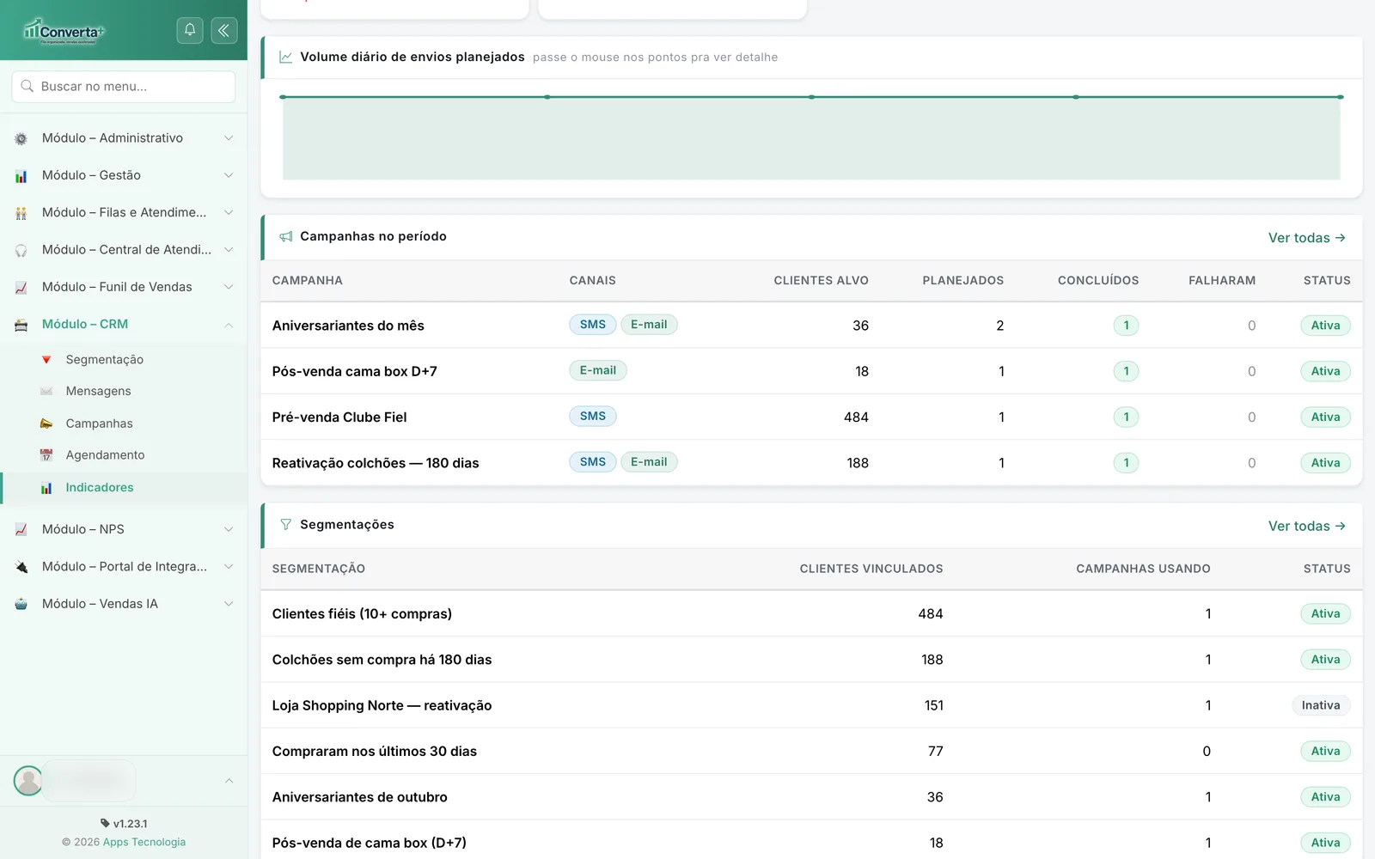This screenshot has height=859, width=1375.
Task: Expand Módulo – Funil de Vendas
Action: click(x=124, y=287)
